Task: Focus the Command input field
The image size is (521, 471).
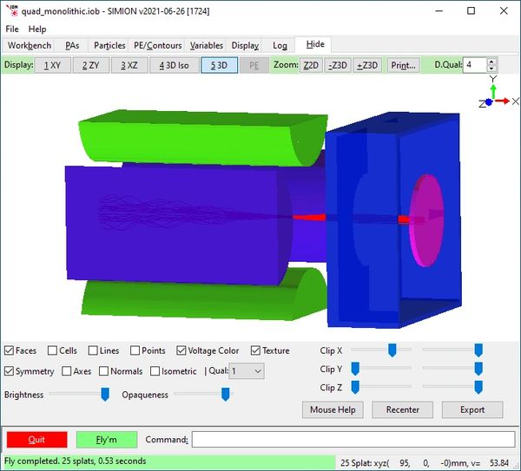Action: point(353,440)
